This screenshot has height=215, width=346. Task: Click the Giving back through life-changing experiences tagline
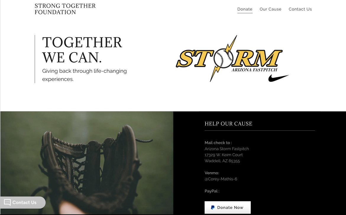(85, 75)
